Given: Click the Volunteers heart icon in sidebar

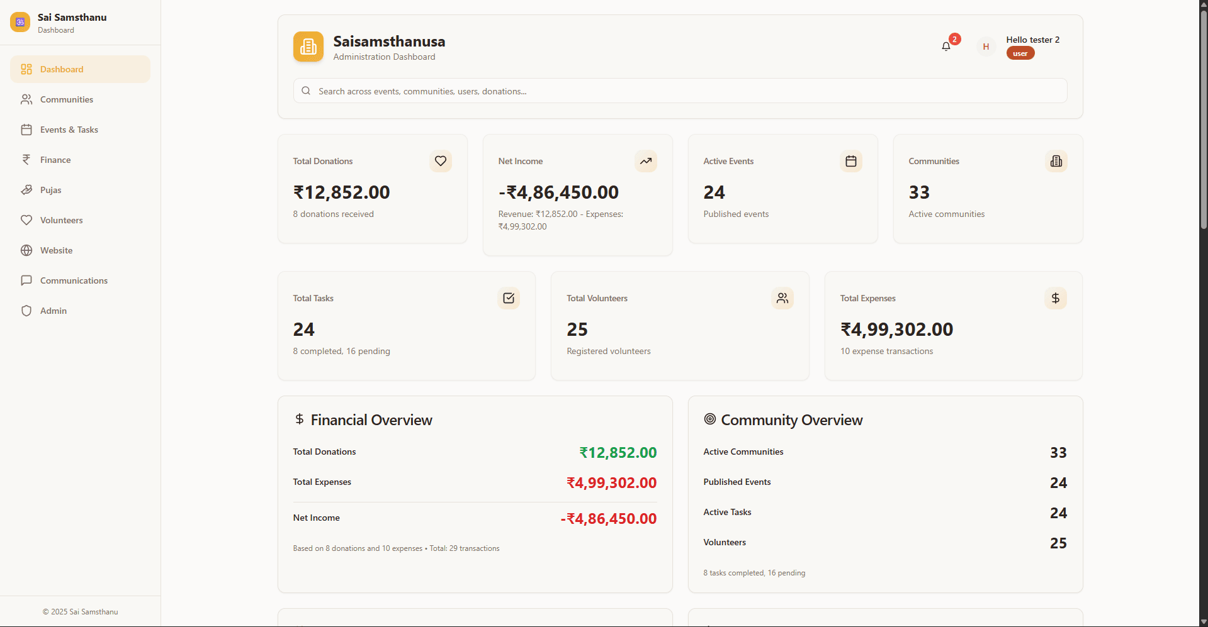Looking at the screenshot, I should 26,219.
